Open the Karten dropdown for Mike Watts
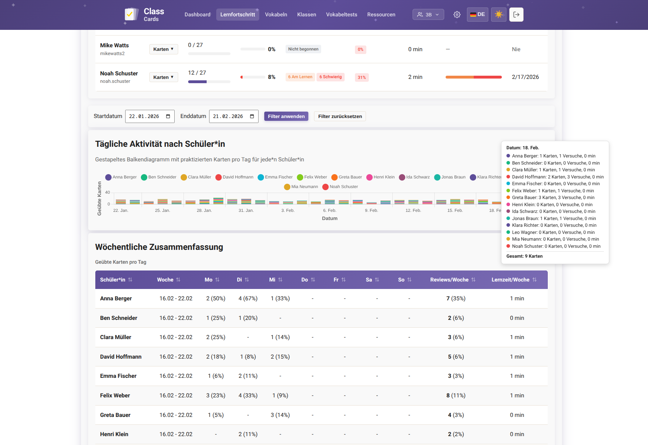648x445 pixels. (163, 49)
